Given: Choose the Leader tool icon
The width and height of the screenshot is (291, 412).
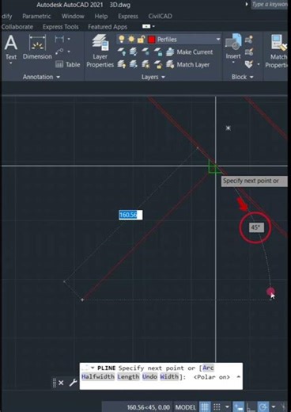Looking at the screenshot, I should tap(59, 51).
